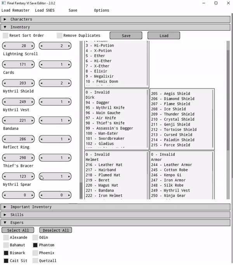
Task: Enable Reset Sort Order checkbox
Action: coord(5,35)
